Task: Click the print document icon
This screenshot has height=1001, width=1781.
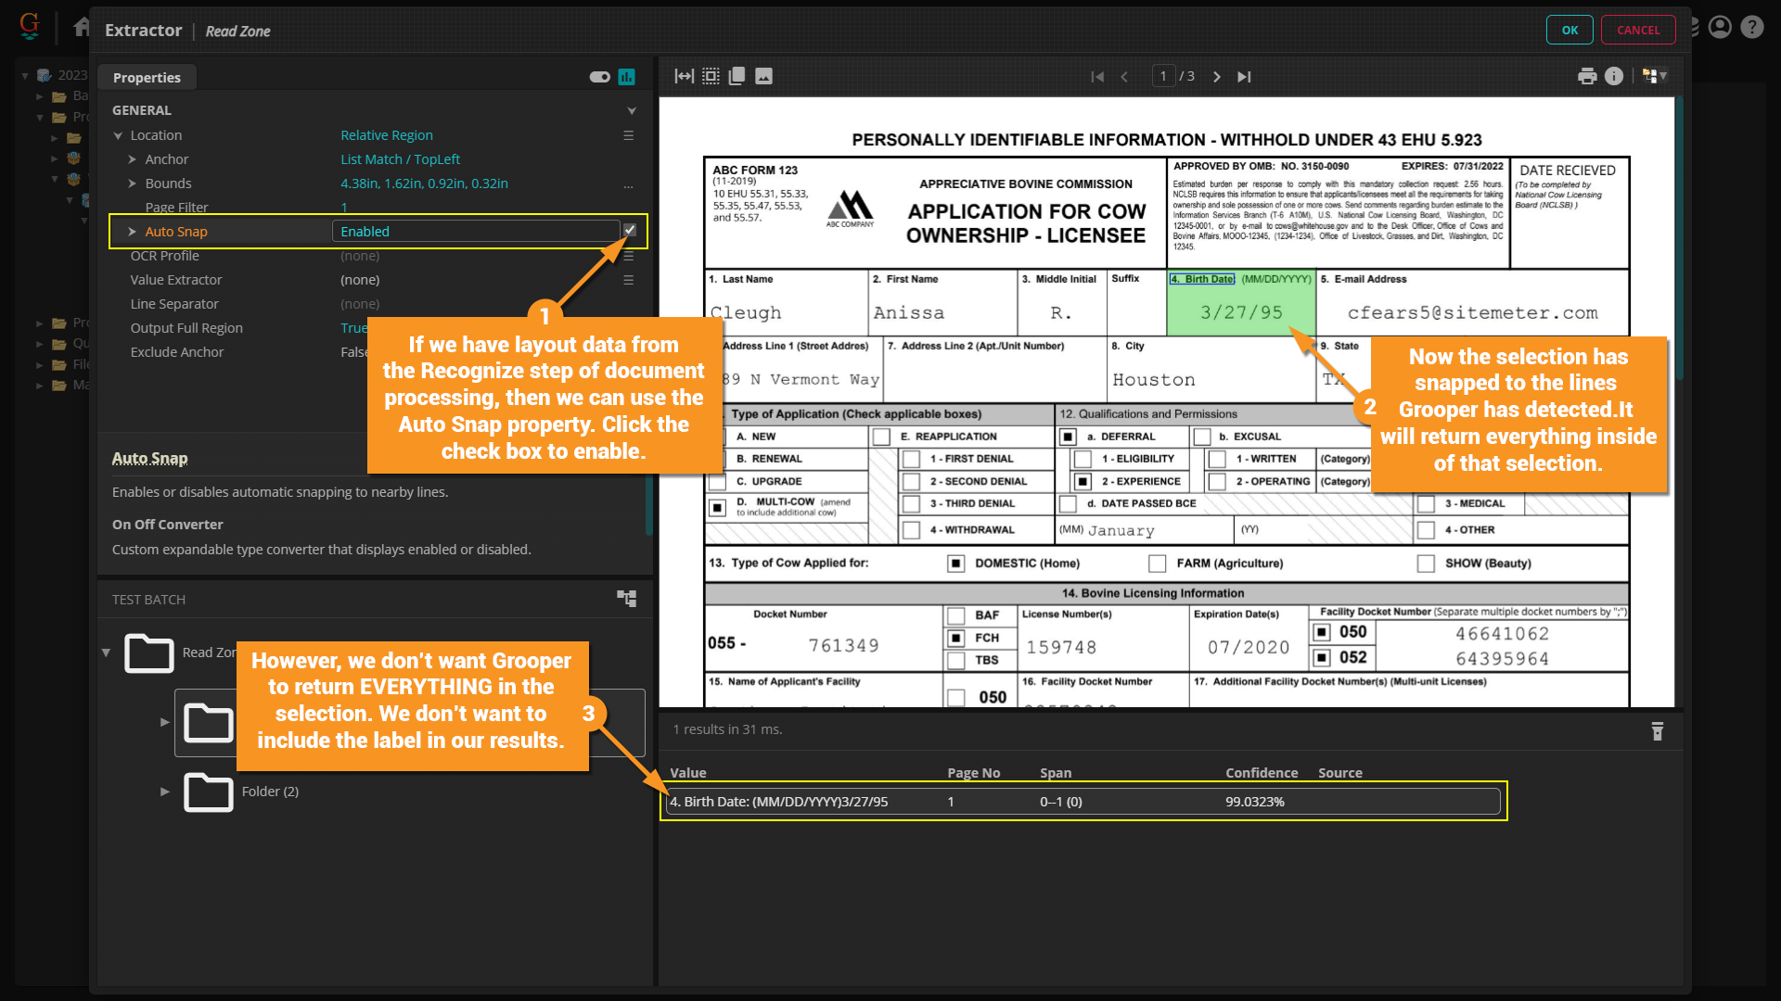Action: 1587,76
